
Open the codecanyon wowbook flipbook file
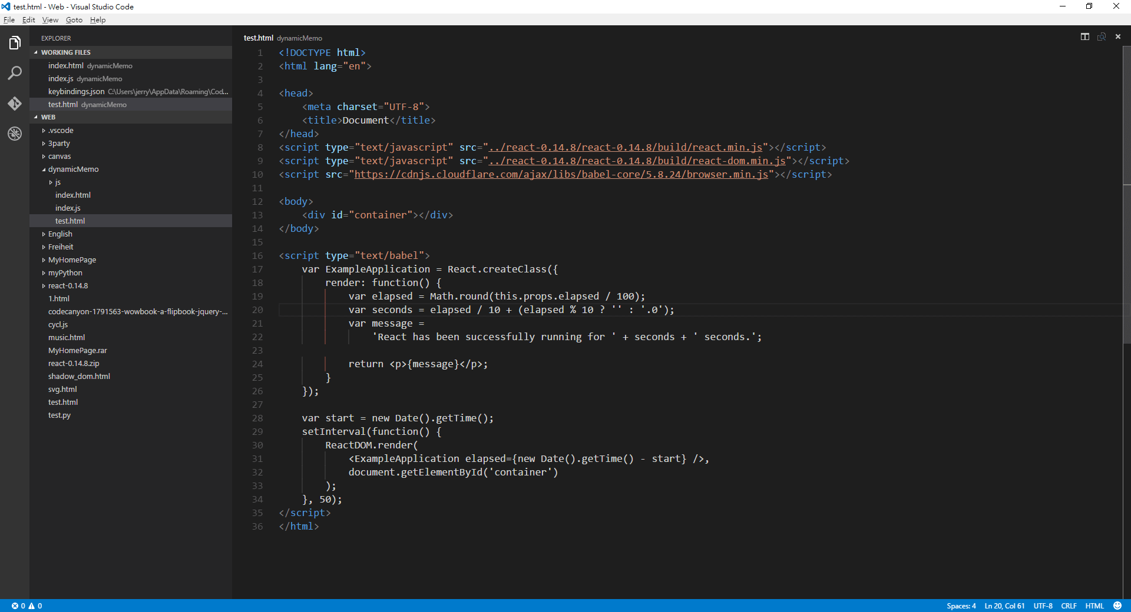pyautogui.click(x=131, y=311)
